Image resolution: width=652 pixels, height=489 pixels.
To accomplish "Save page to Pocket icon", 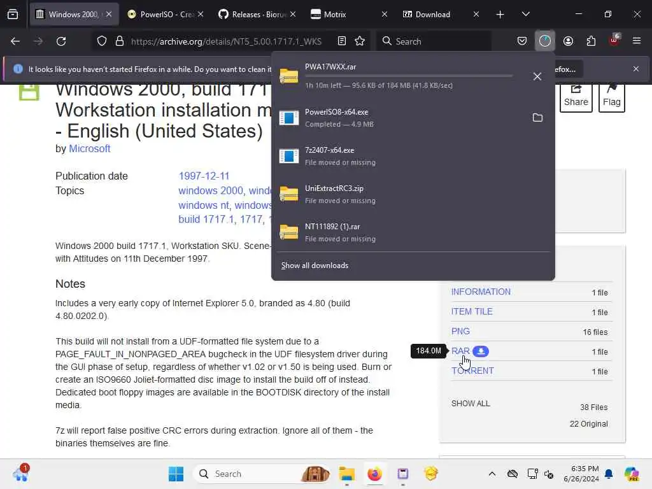I will 522,41.
